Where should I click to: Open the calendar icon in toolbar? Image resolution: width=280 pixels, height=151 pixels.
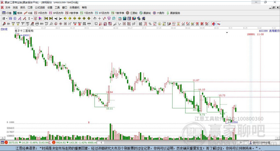120,19
